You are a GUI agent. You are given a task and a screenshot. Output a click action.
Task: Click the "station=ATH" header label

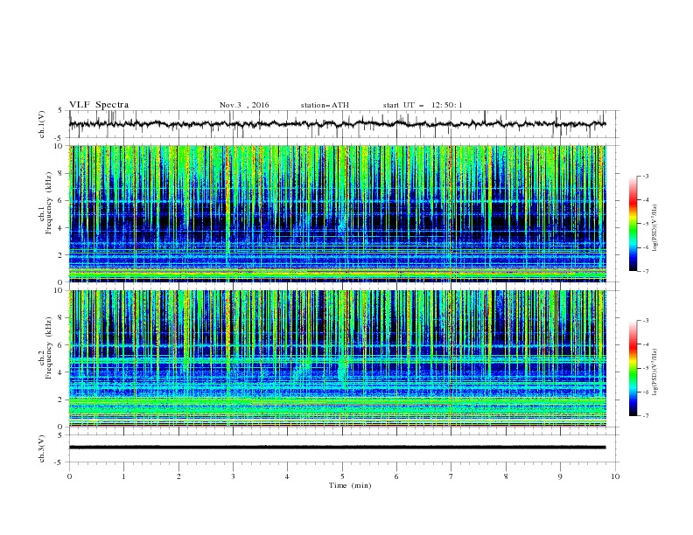(x=325, y=105)
